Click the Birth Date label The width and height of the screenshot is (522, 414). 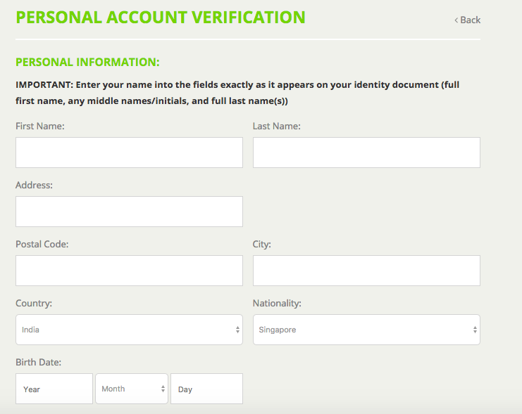(38, 362)
